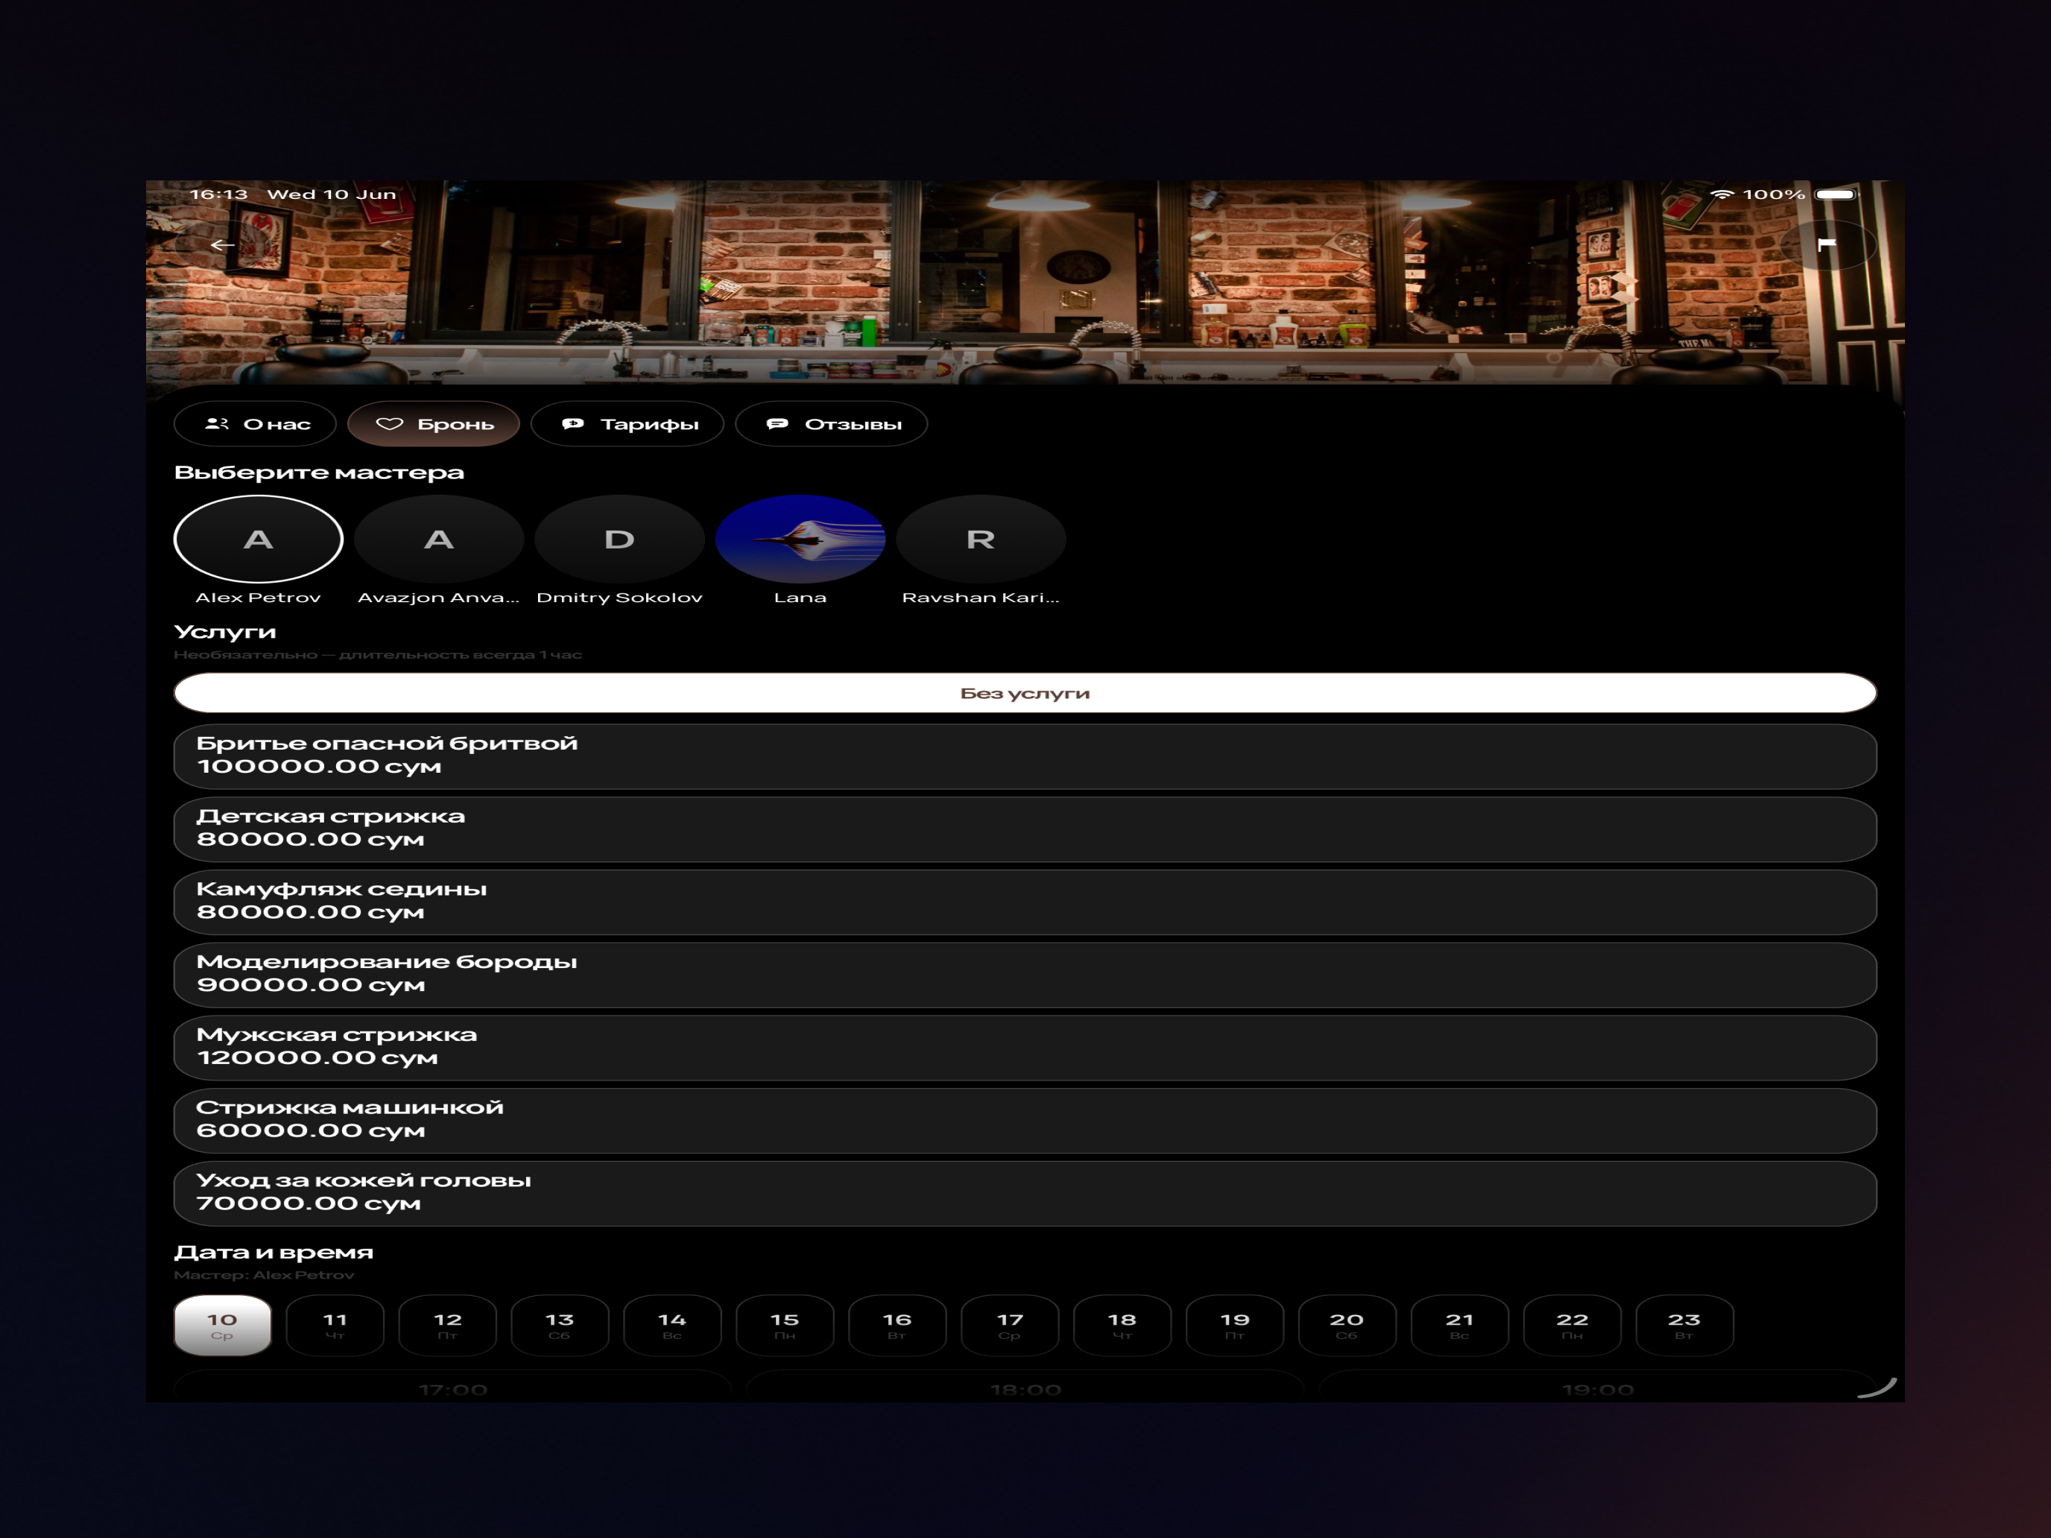This screenshot has width=2051, height=1538.
Task: Select master Dmitry Sokolov avatar
Action: point(619,539)
